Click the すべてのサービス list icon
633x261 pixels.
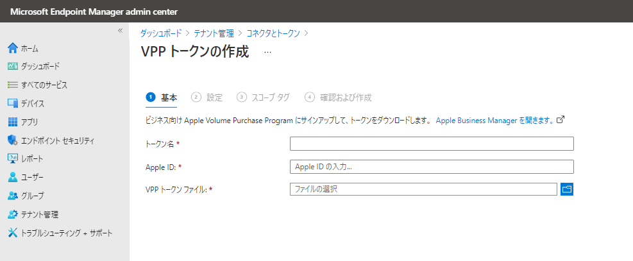pyautogui.click(x=13, y=85)
